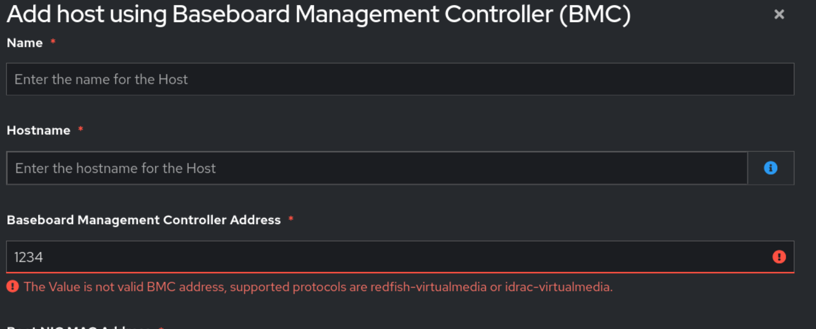Click the required asterisk next to Hostname

pyautogui.click(x=80, y=130)
